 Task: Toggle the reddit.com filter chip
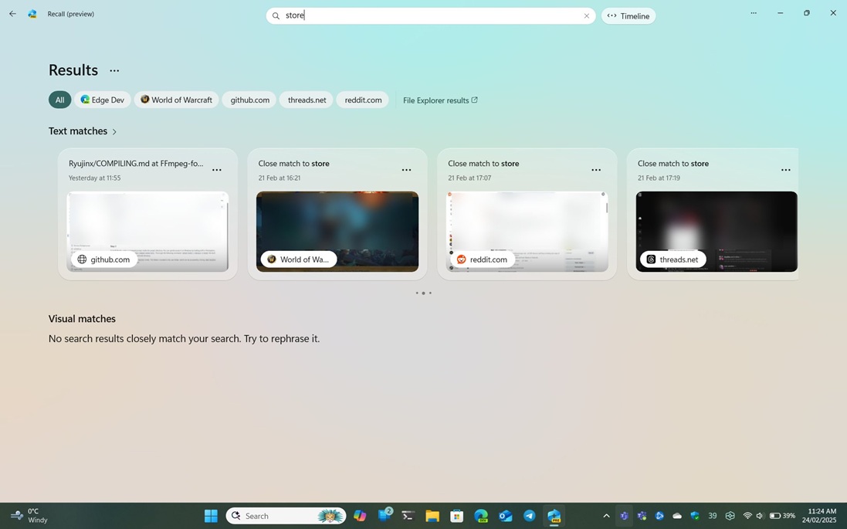[x=362, y=99]
